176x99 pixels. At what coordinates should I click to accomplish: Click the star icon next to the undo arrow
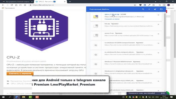(x=25, y=5)
